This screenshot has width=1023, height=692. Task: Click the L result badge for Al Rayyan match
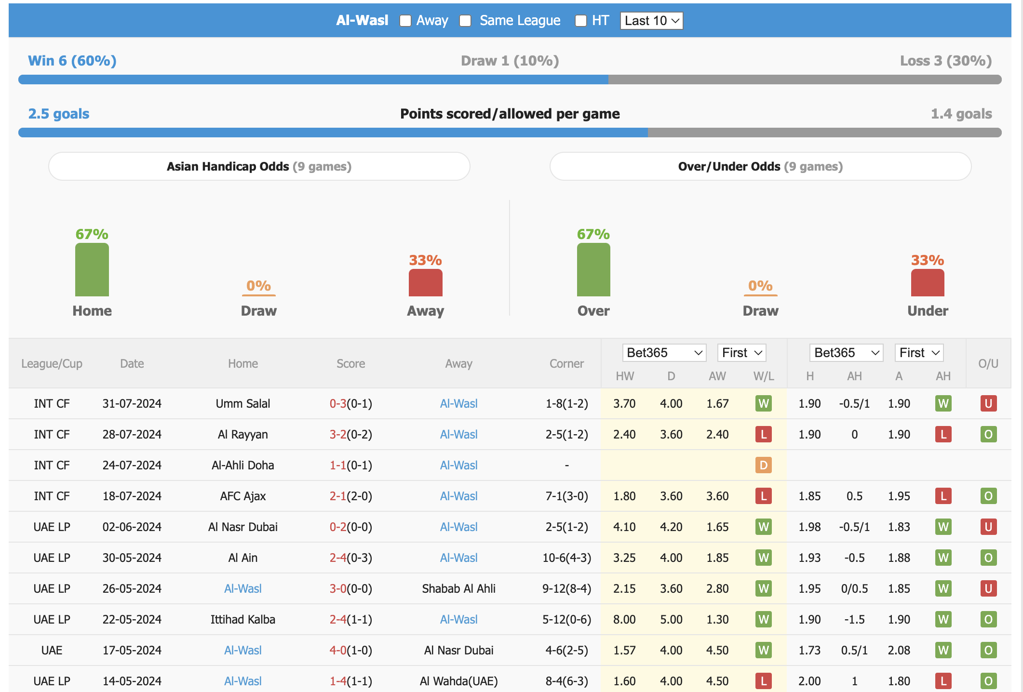[764, 434]
